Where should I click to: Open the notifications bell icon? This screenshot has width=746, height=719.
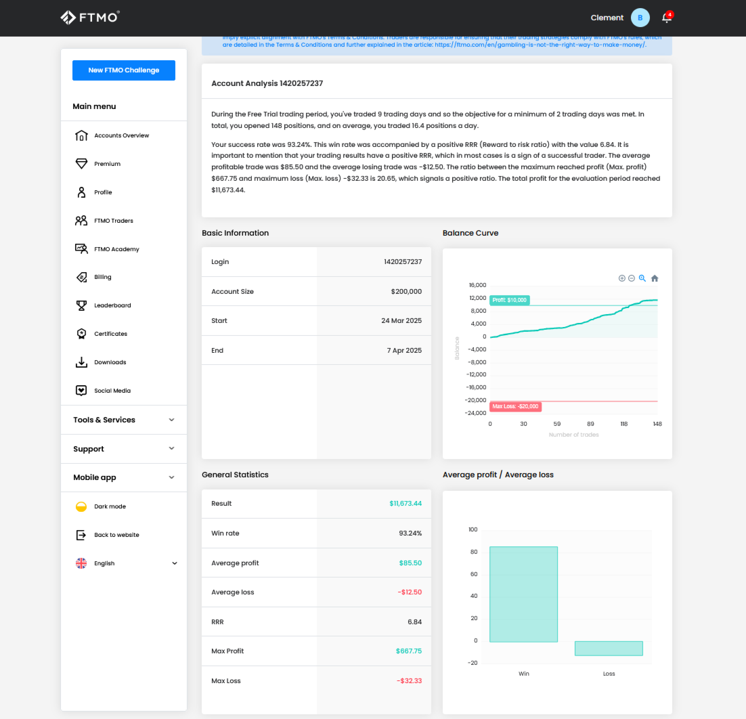[x=667, y=18]
